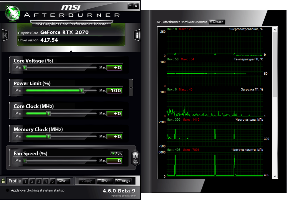
Task: Select profile slot 1
Action: (x=25, y=181)
